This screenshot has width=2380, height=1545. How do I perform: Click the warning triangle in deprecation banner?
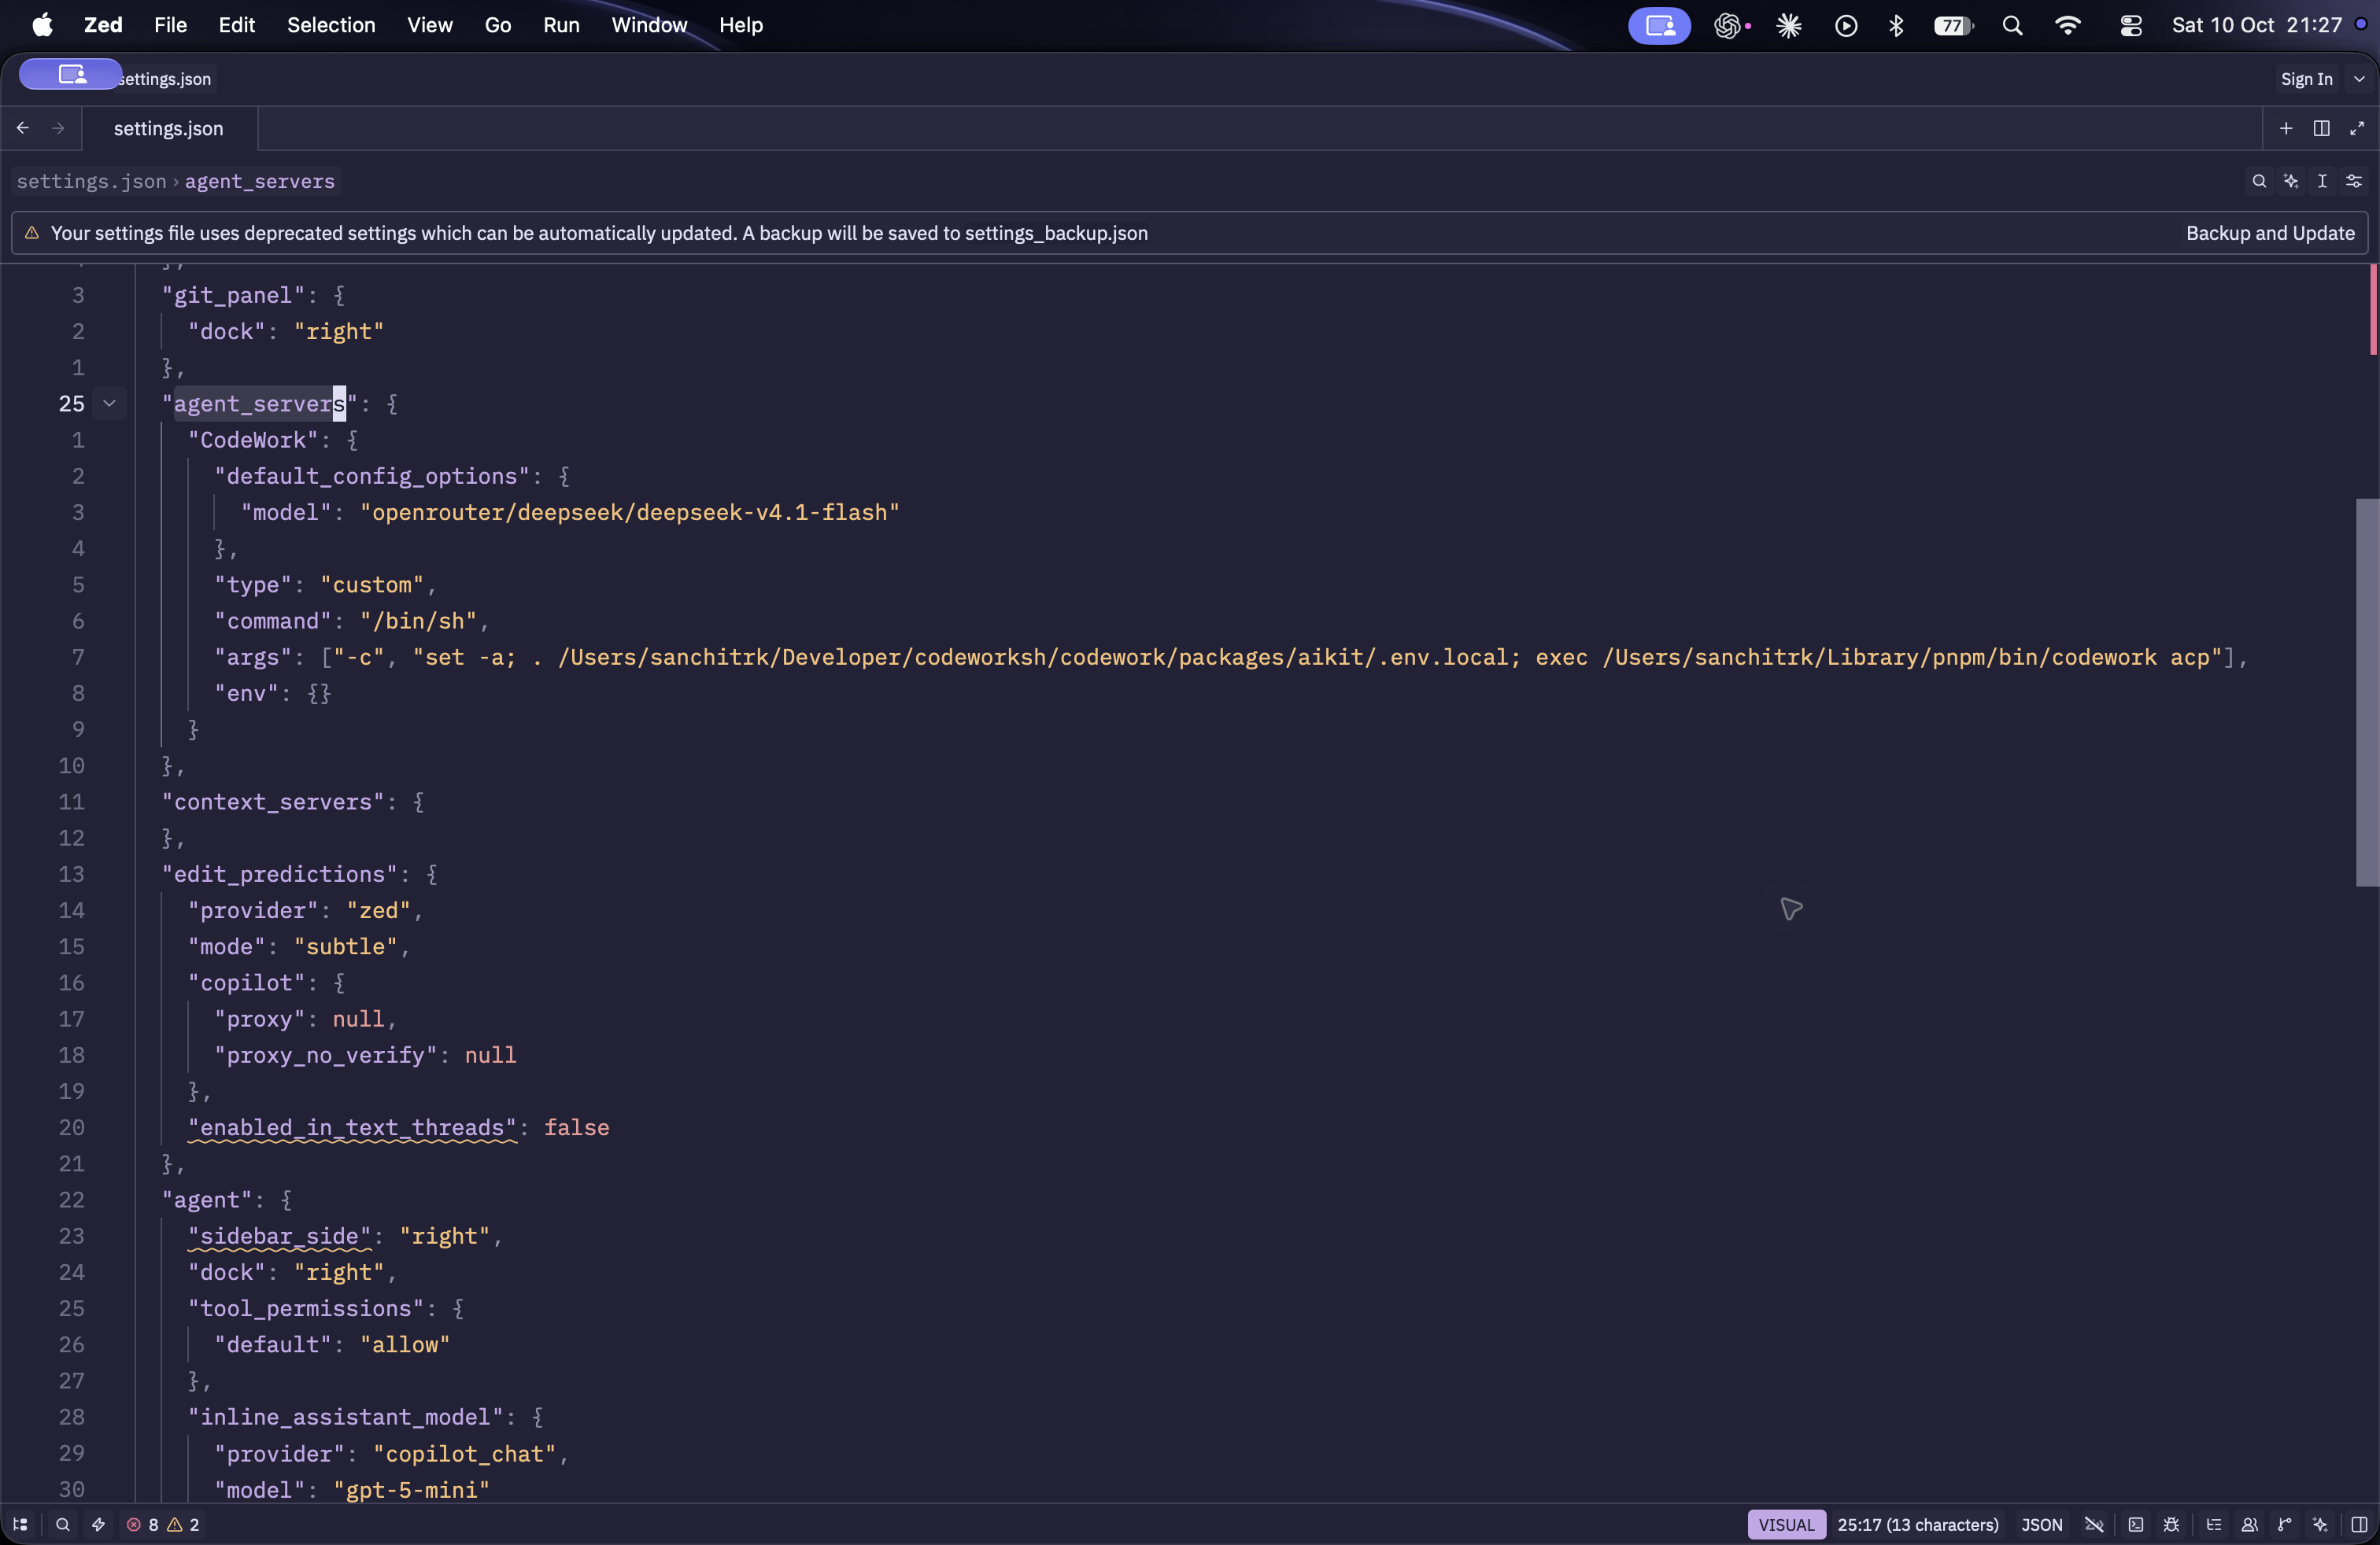tap(32, 233)
